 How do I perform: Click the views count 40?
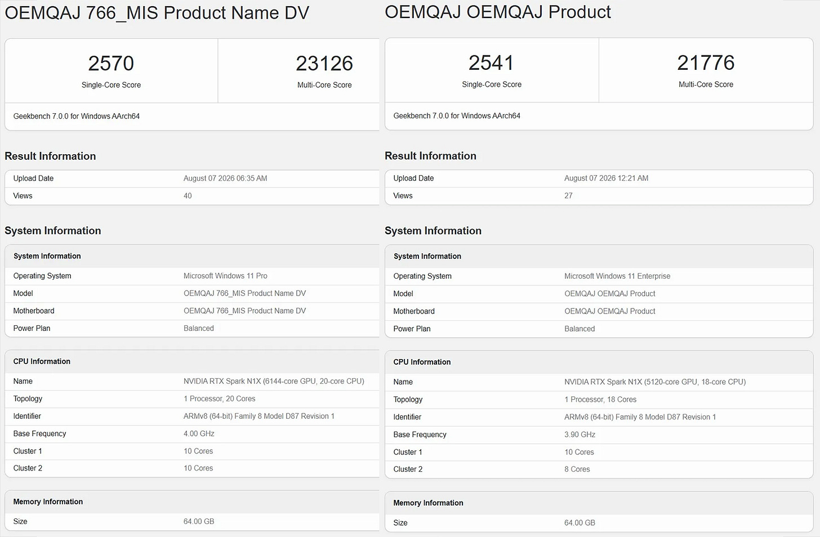pos(188,196)
